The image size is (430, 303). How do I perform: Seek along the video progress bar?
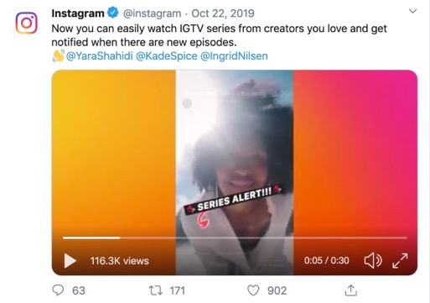tap(235, 238)
